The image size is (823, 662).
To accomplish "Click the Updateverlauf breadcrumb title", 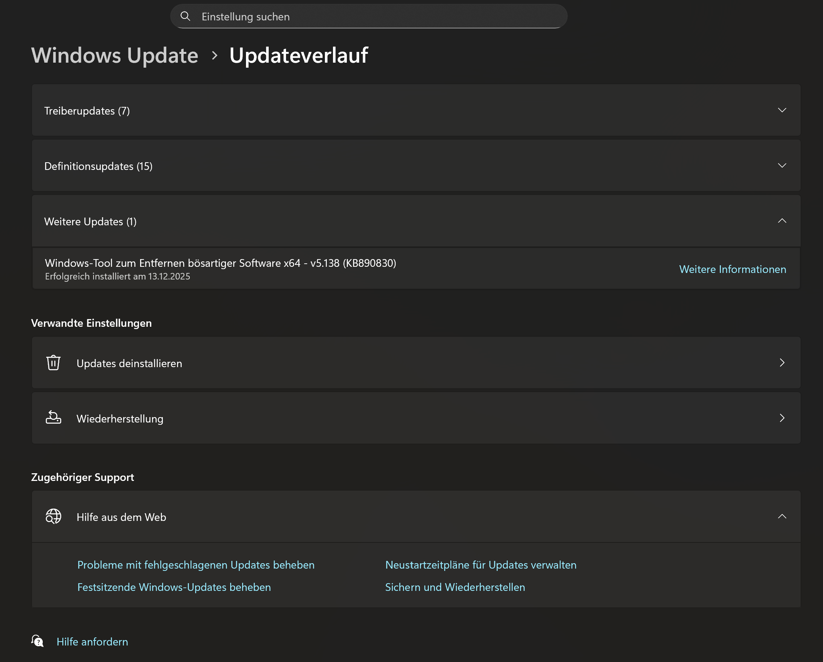I will point(298,55).
